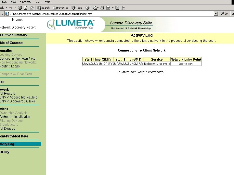The image size is (234, 175).
Task: Click the Edit page toolbar icon
Action: [x=108, y=8]
